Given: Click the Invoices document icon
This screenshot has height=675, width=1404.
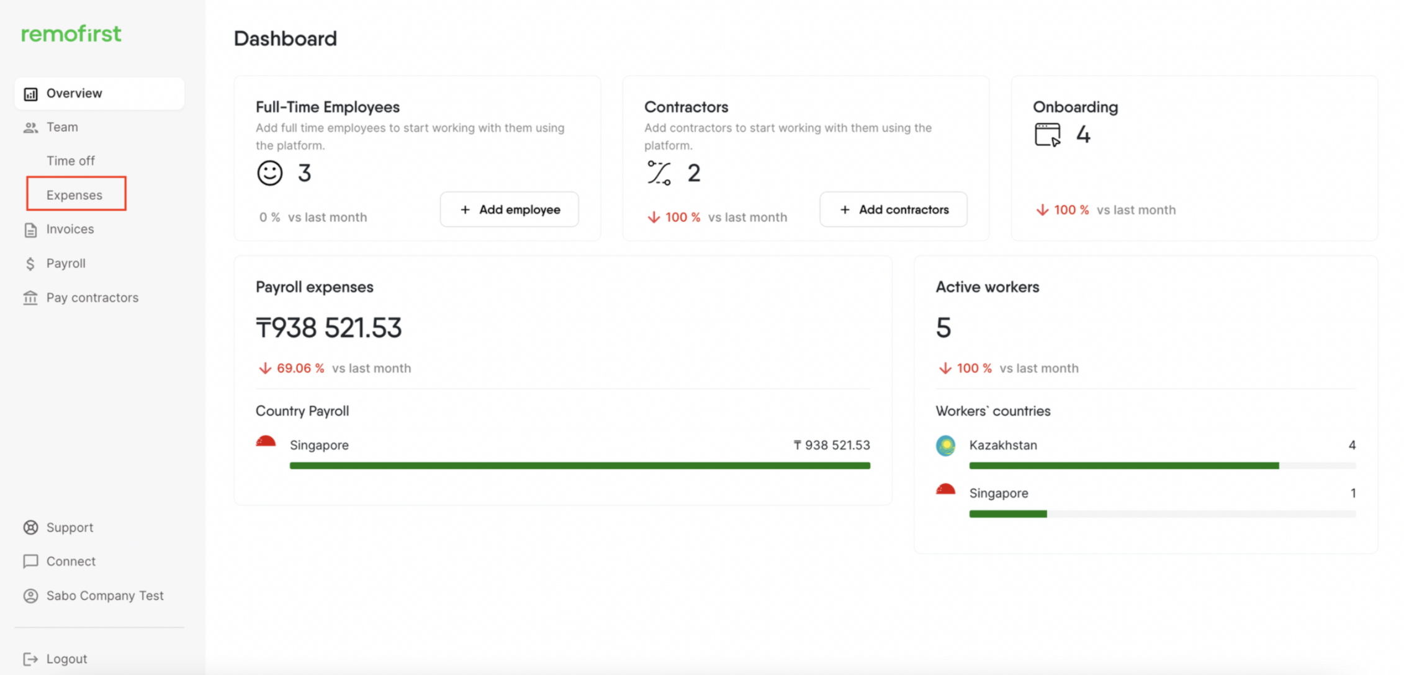Looking at the screenshot, I should 30,230.
